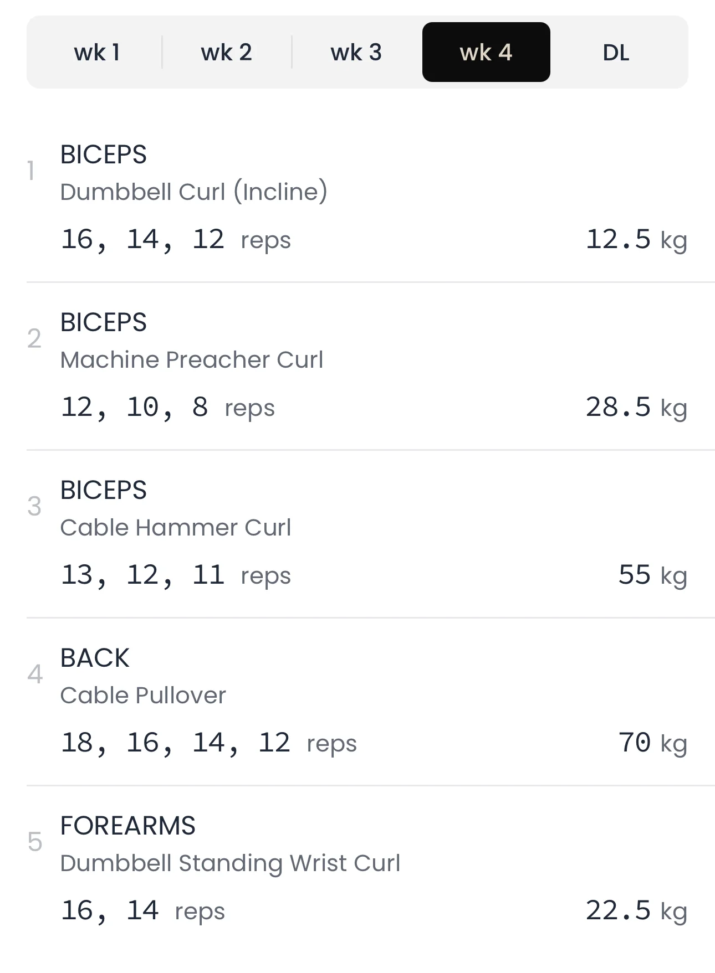Click the 12.5 kg weight value
Image resolution: width=715 pixels, height=973 pixels.
click(636, 240)
